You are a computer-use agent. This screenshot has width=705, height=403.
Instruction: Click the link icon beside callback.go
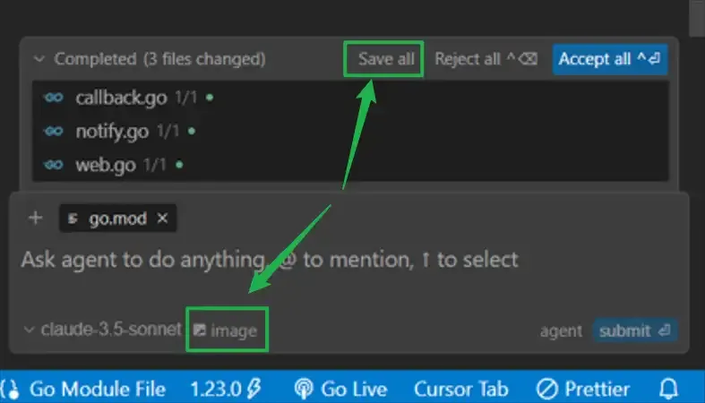(55, 98)
